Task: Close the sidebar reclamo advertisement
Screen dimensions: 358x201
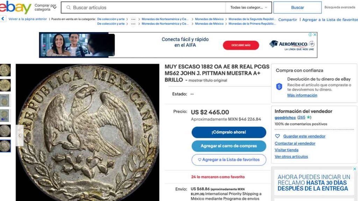Action: (355, 169)
